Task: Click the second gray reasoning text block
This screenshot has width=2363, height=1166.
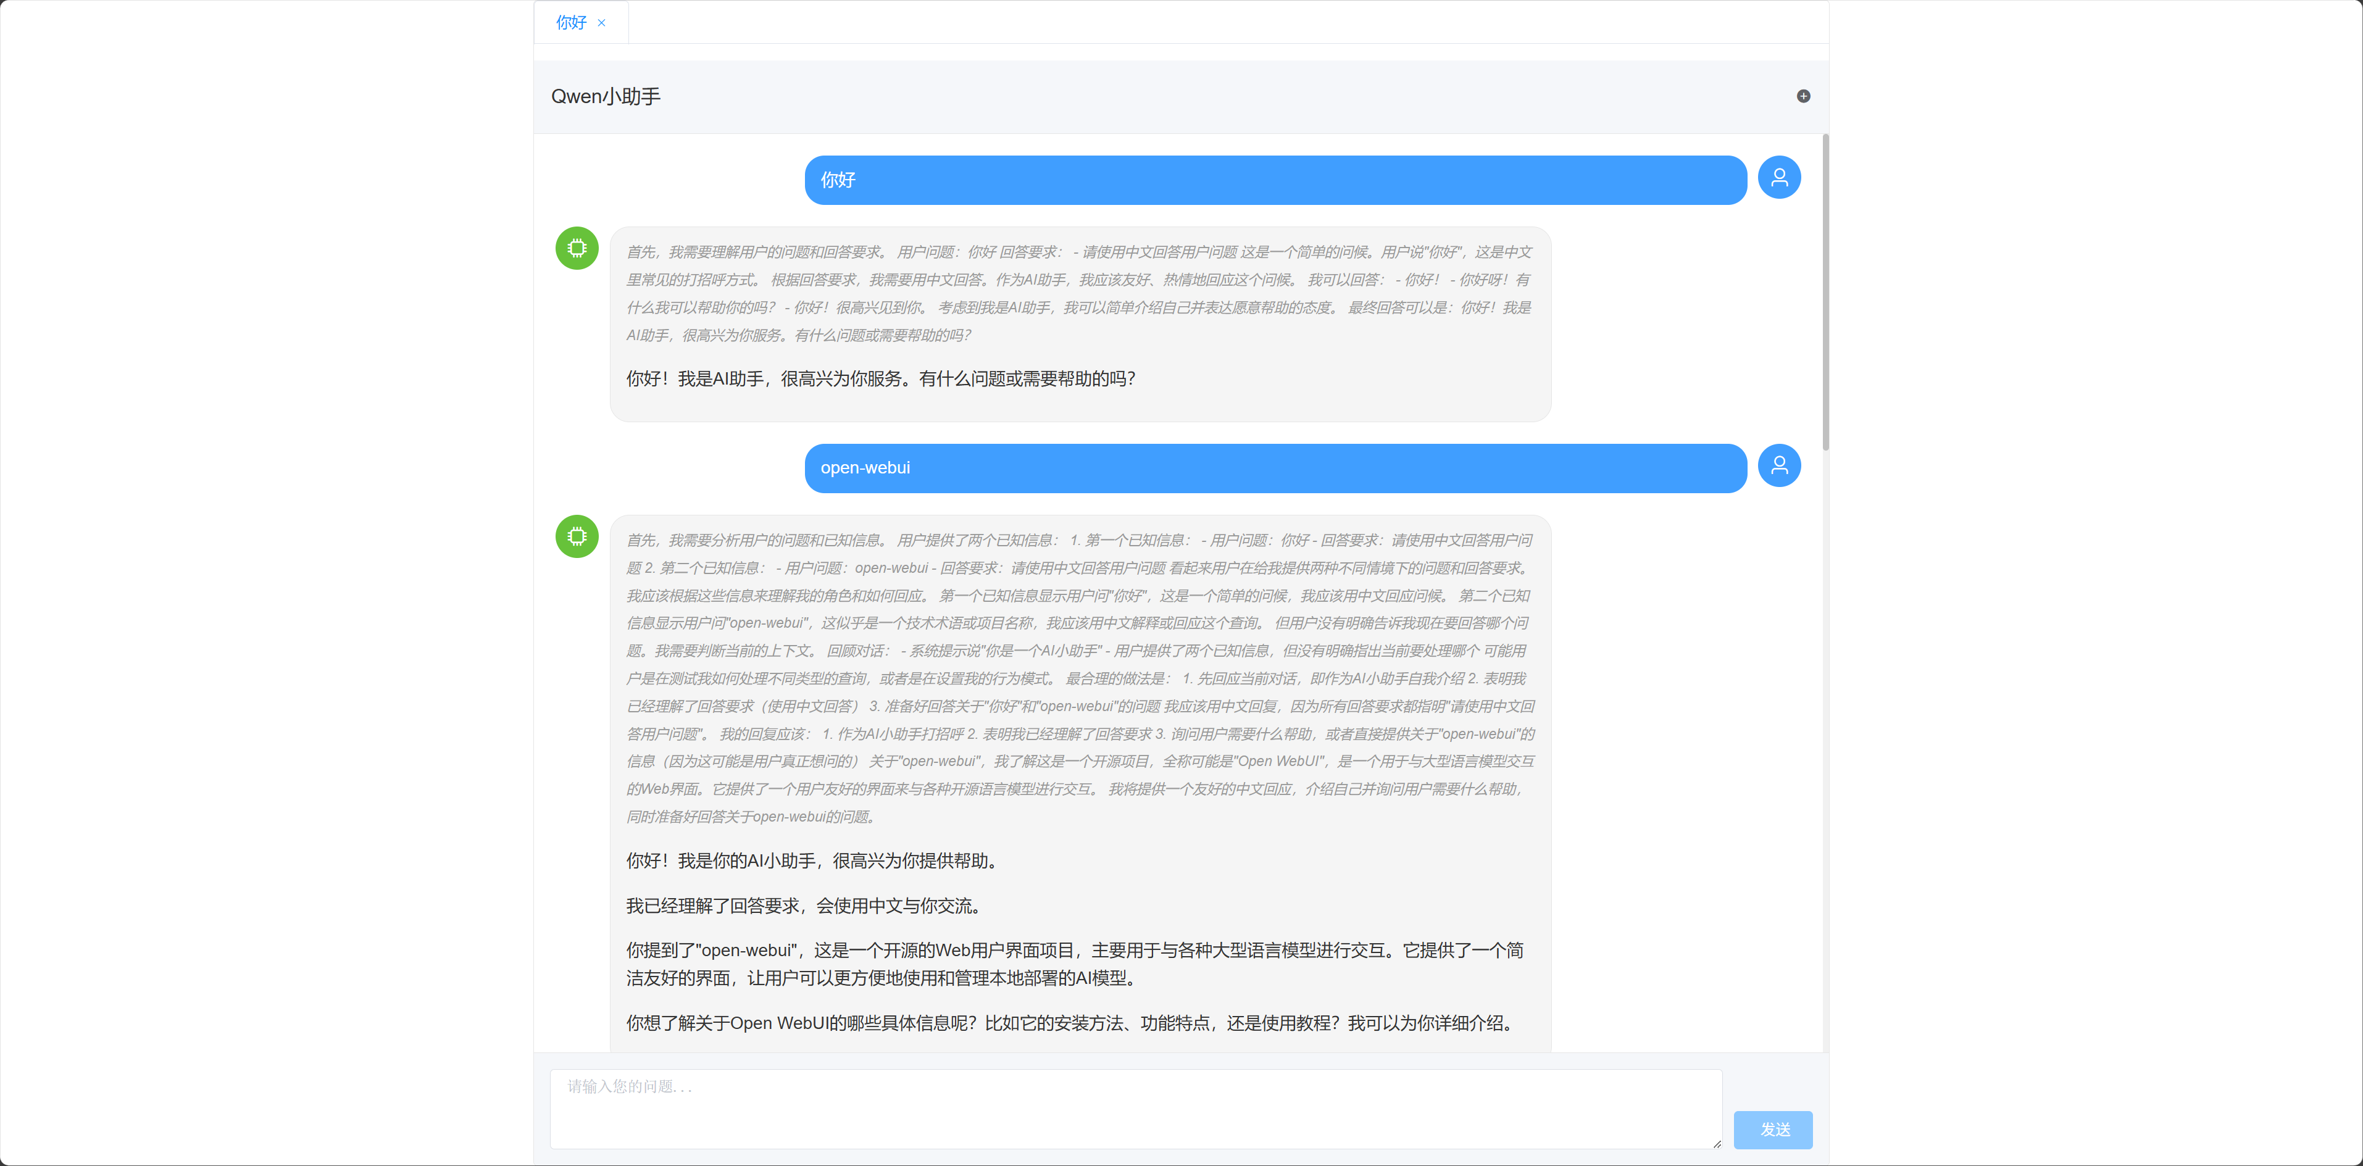Action: click(1079, 678)
